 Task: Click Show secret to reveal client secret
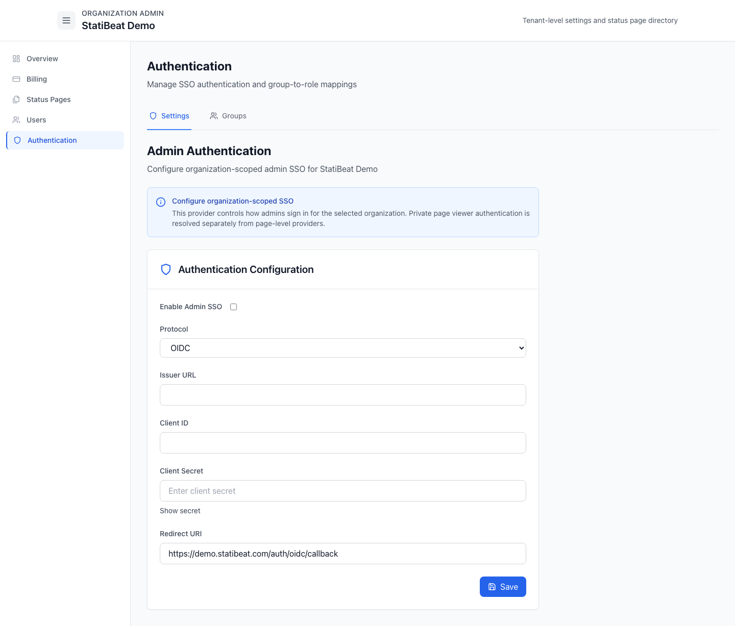point(180,511)
